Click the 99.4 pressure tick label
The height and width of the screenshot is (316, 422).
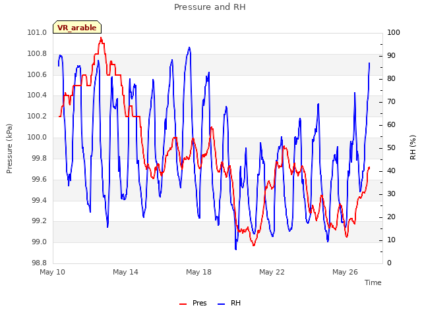tap(40, 200)
